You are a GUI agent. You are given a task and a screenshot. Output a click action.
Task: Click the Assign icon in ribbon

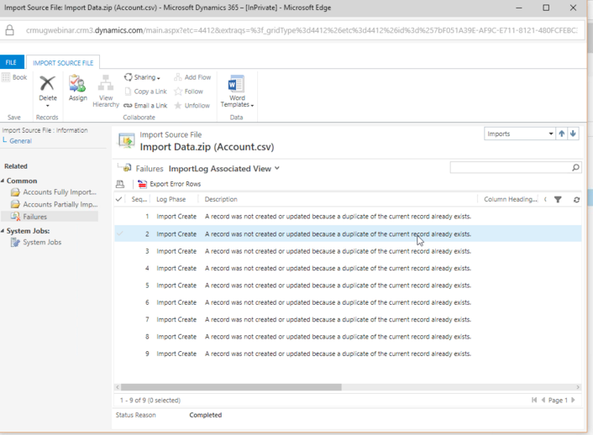point(77,84)
